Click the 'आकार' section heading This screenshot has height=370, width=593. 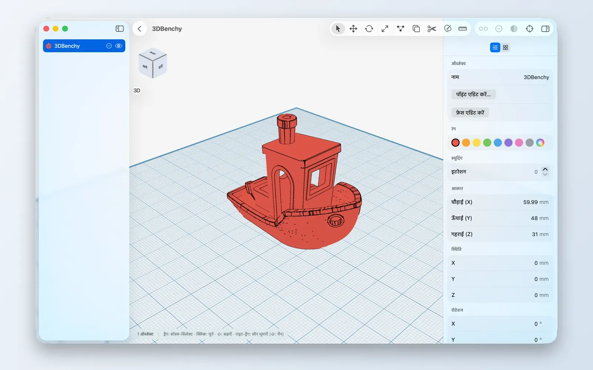(457, 189)
